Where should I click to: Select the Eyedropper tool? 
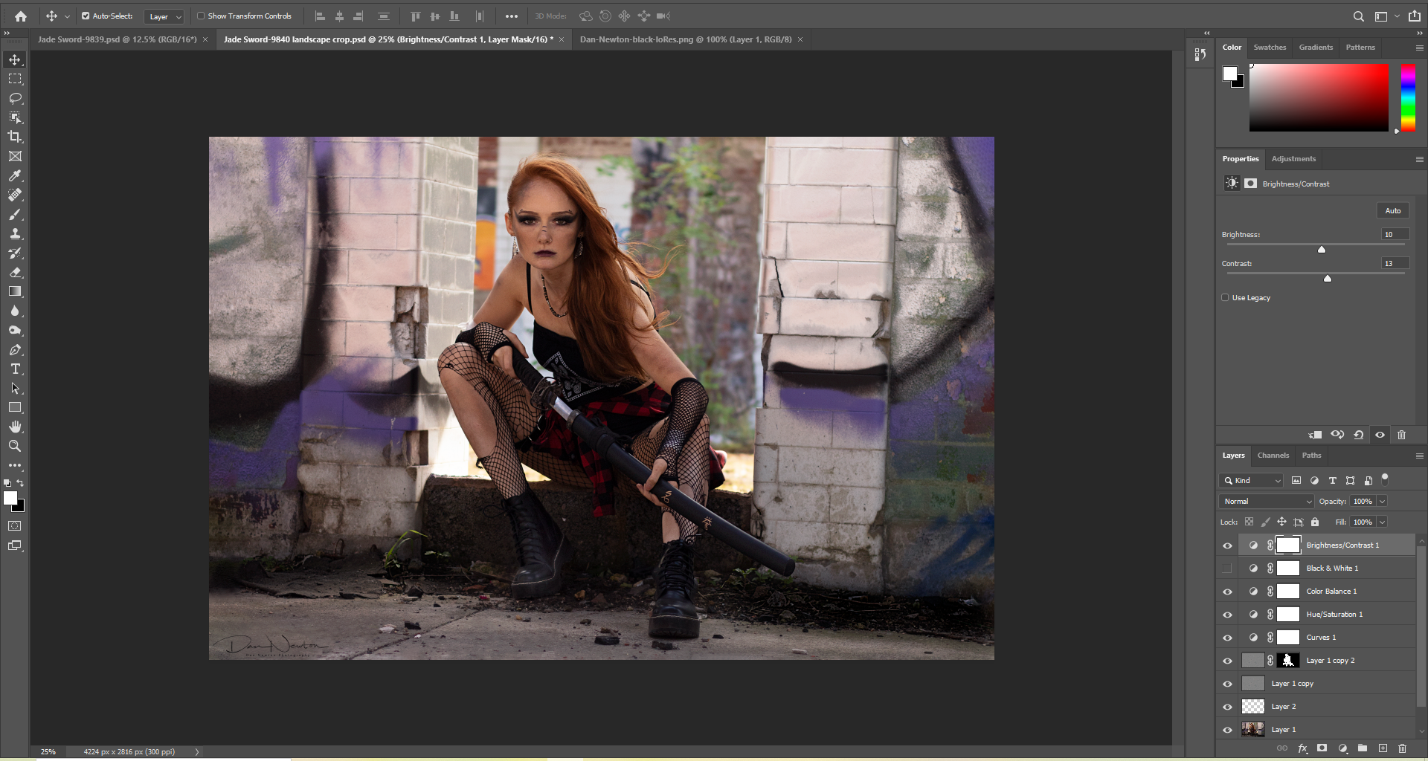point(15,175)
